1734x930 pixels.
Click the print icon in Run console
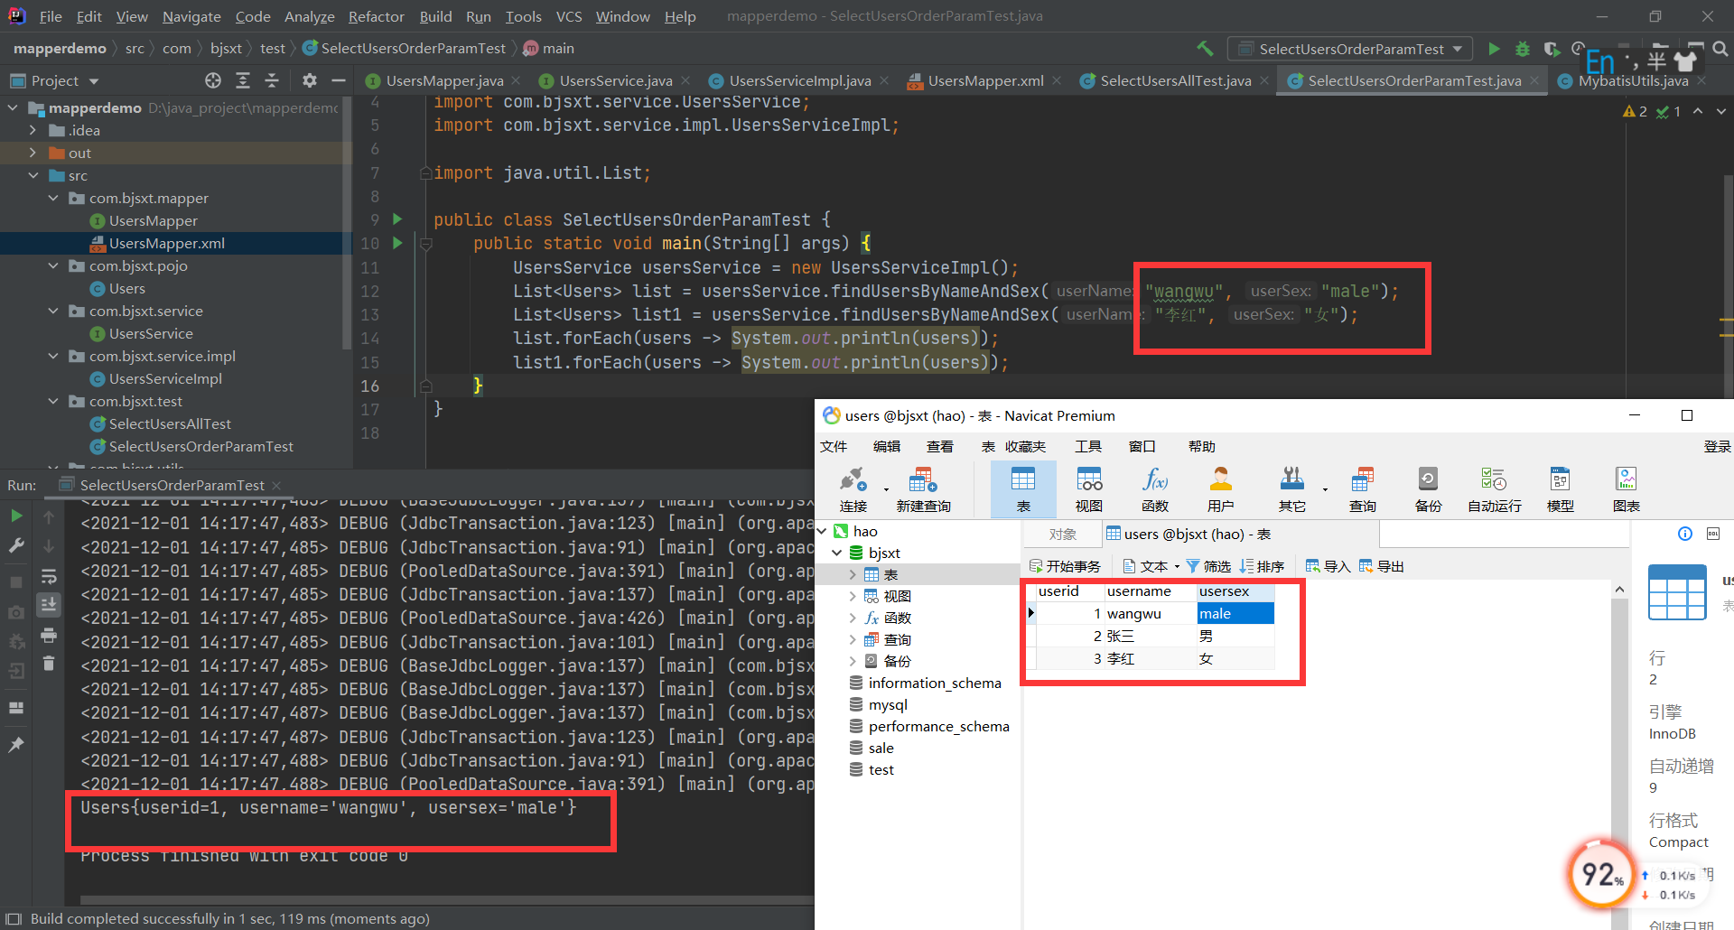coord(49,635)
